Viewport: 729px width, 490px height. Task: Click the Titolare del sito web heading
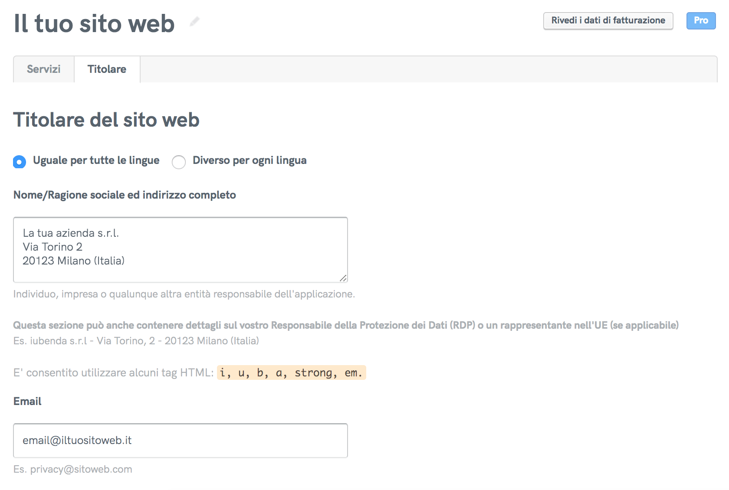point(106,120)
